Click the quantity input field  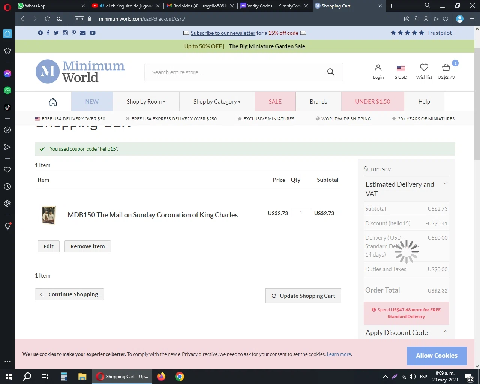coord(301,213)
